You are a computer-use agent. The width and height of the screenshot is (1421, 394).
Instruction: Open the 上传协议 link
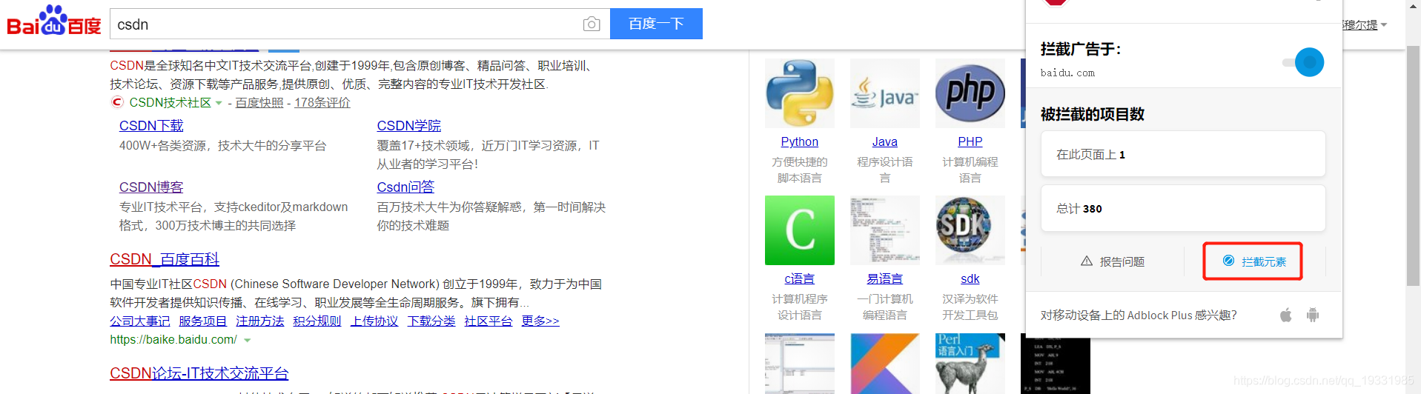coord(374,321)
